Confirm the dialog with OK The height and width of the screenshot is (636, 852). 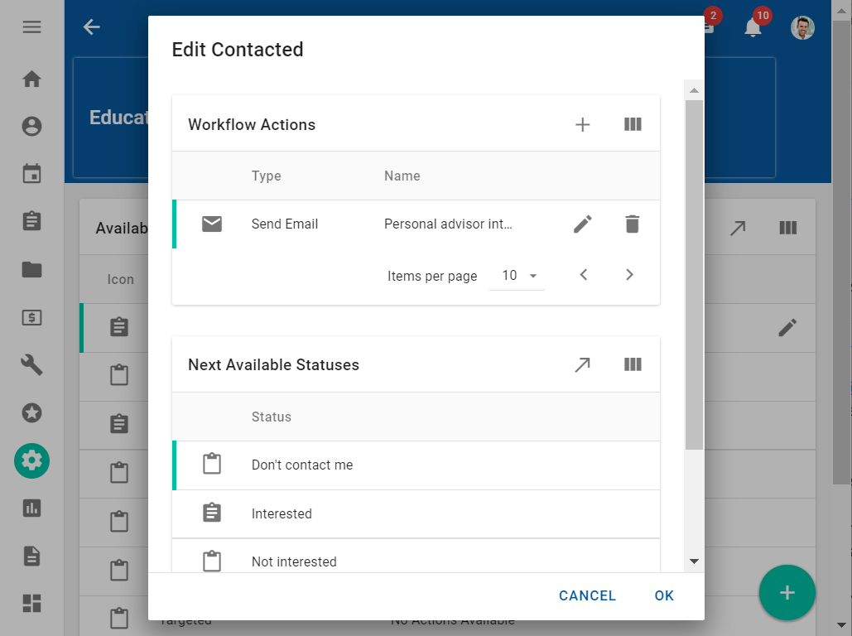pos(664,595)
